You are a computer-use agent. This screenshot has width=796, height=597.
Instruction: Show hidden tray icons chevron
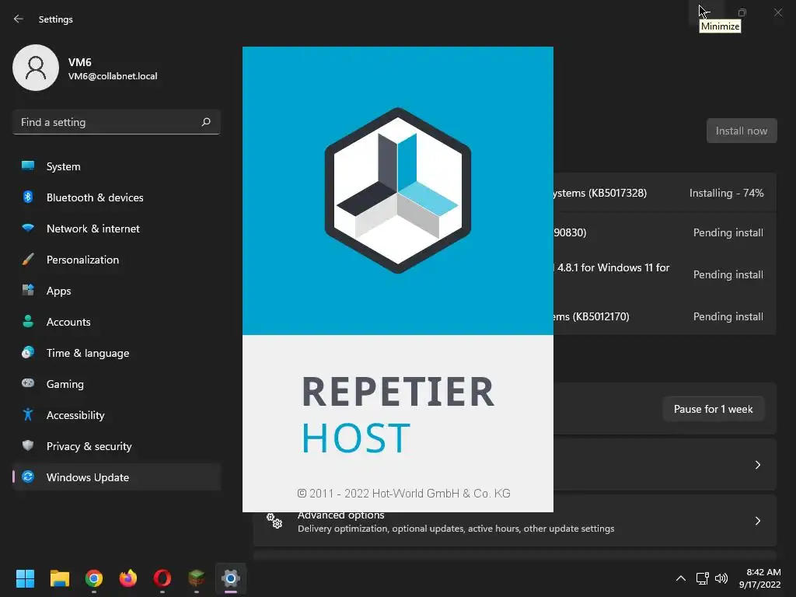(681, 578)
